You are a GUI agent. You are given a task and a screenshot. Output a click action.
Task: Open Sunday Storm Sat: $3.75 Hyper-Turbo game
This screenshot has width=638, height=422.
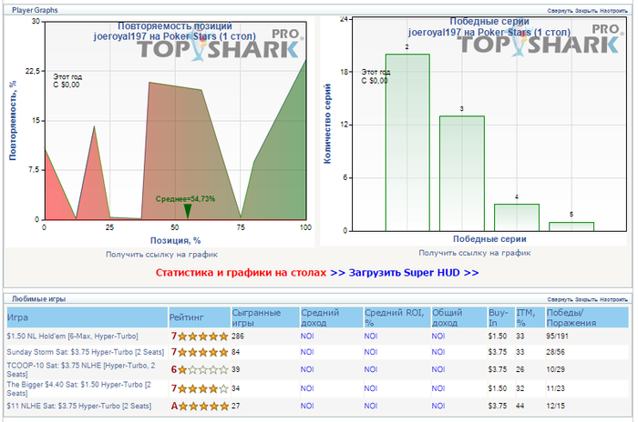pyautogui.click(x=86, y=352)
